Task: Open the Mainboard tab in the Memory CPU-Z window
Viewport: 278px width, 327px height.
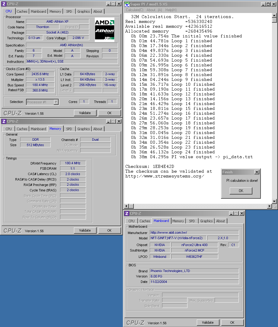Action: point(38,129)
